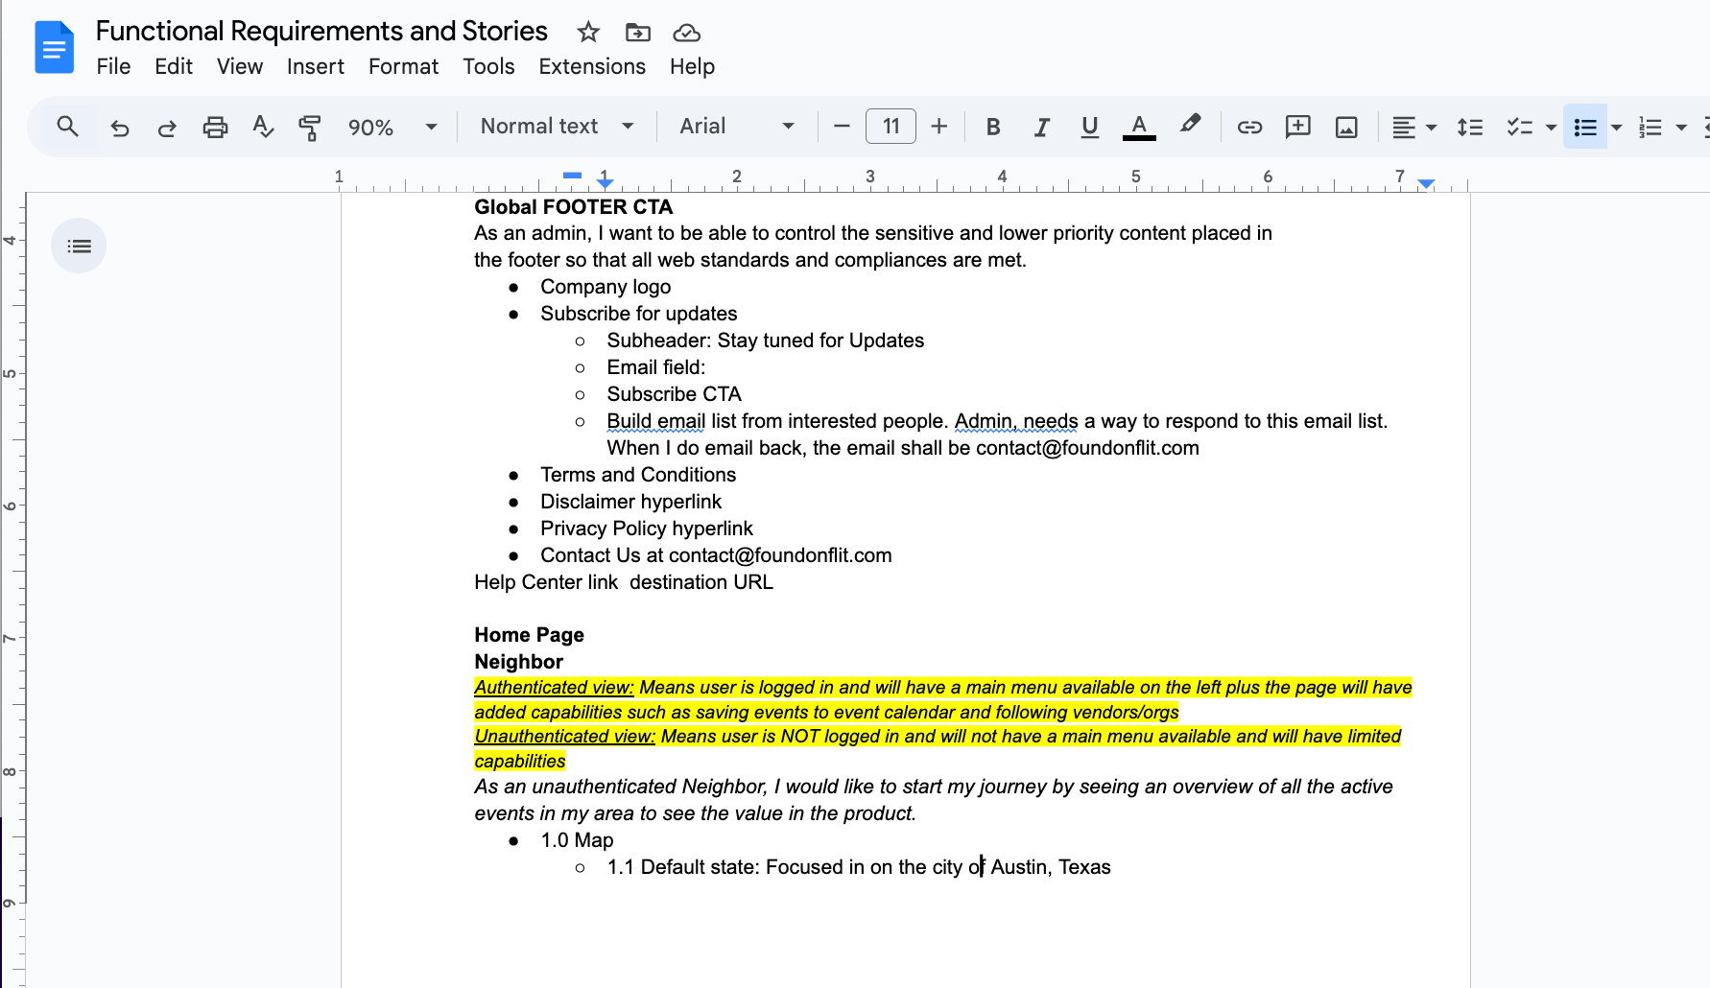Screen dimensions: 1710x988
Task: Click the Email field: sub-bullet
Action: [x=655, y=367]
